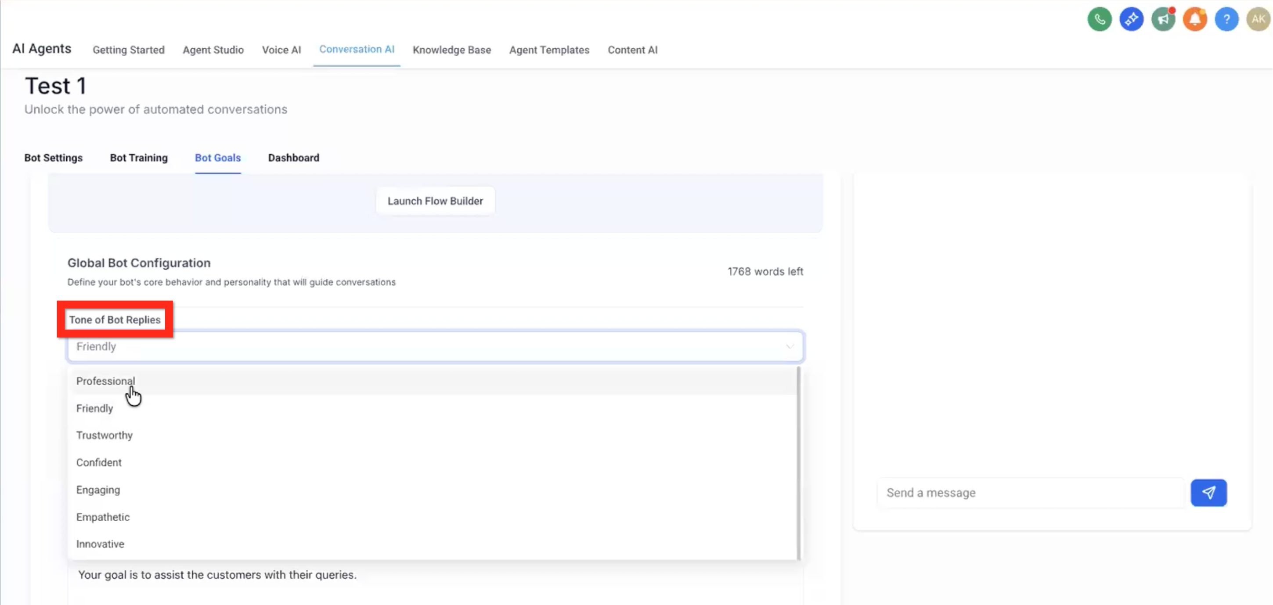Viewport: 1273px width, 605px height.
Task: Click the 1768 words left counter
Action: 765,271
